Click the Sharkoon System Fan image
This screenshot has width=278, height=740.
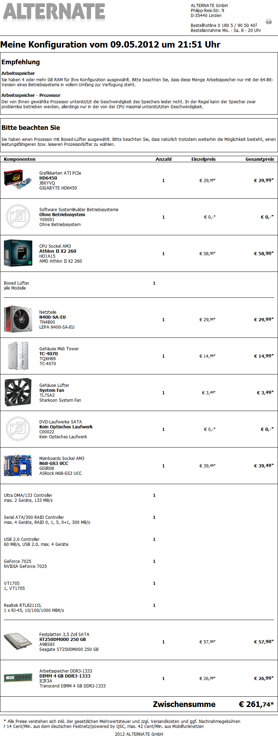coord(18,392)
